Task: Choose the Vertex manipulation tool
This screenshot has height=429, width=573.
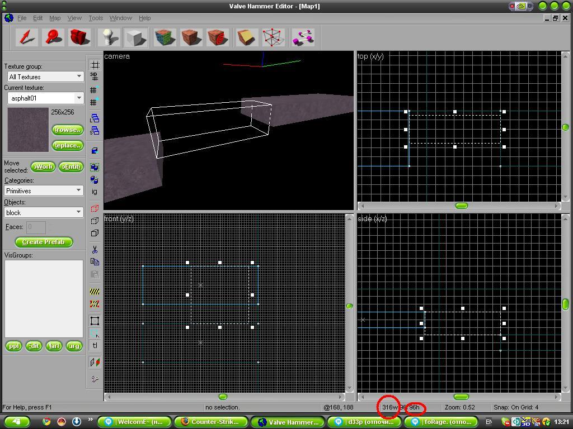Action: pos(273,37)
